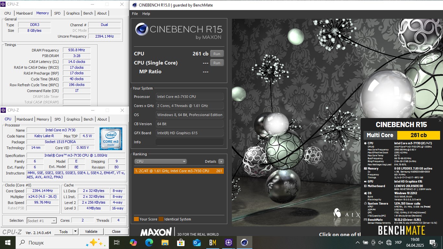This screenshot has height=249, width=443.
Task: Switch to CPU-Z via purple chip taskbar icon
Action: pyautogui.click(x=229, y=243)
